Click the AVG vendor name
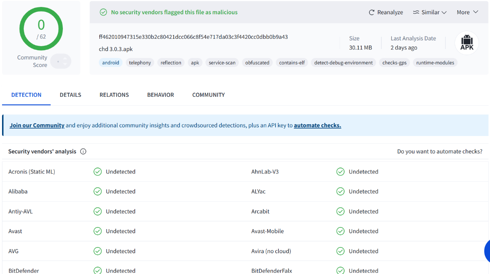490x274 pixels. point(14,251)
